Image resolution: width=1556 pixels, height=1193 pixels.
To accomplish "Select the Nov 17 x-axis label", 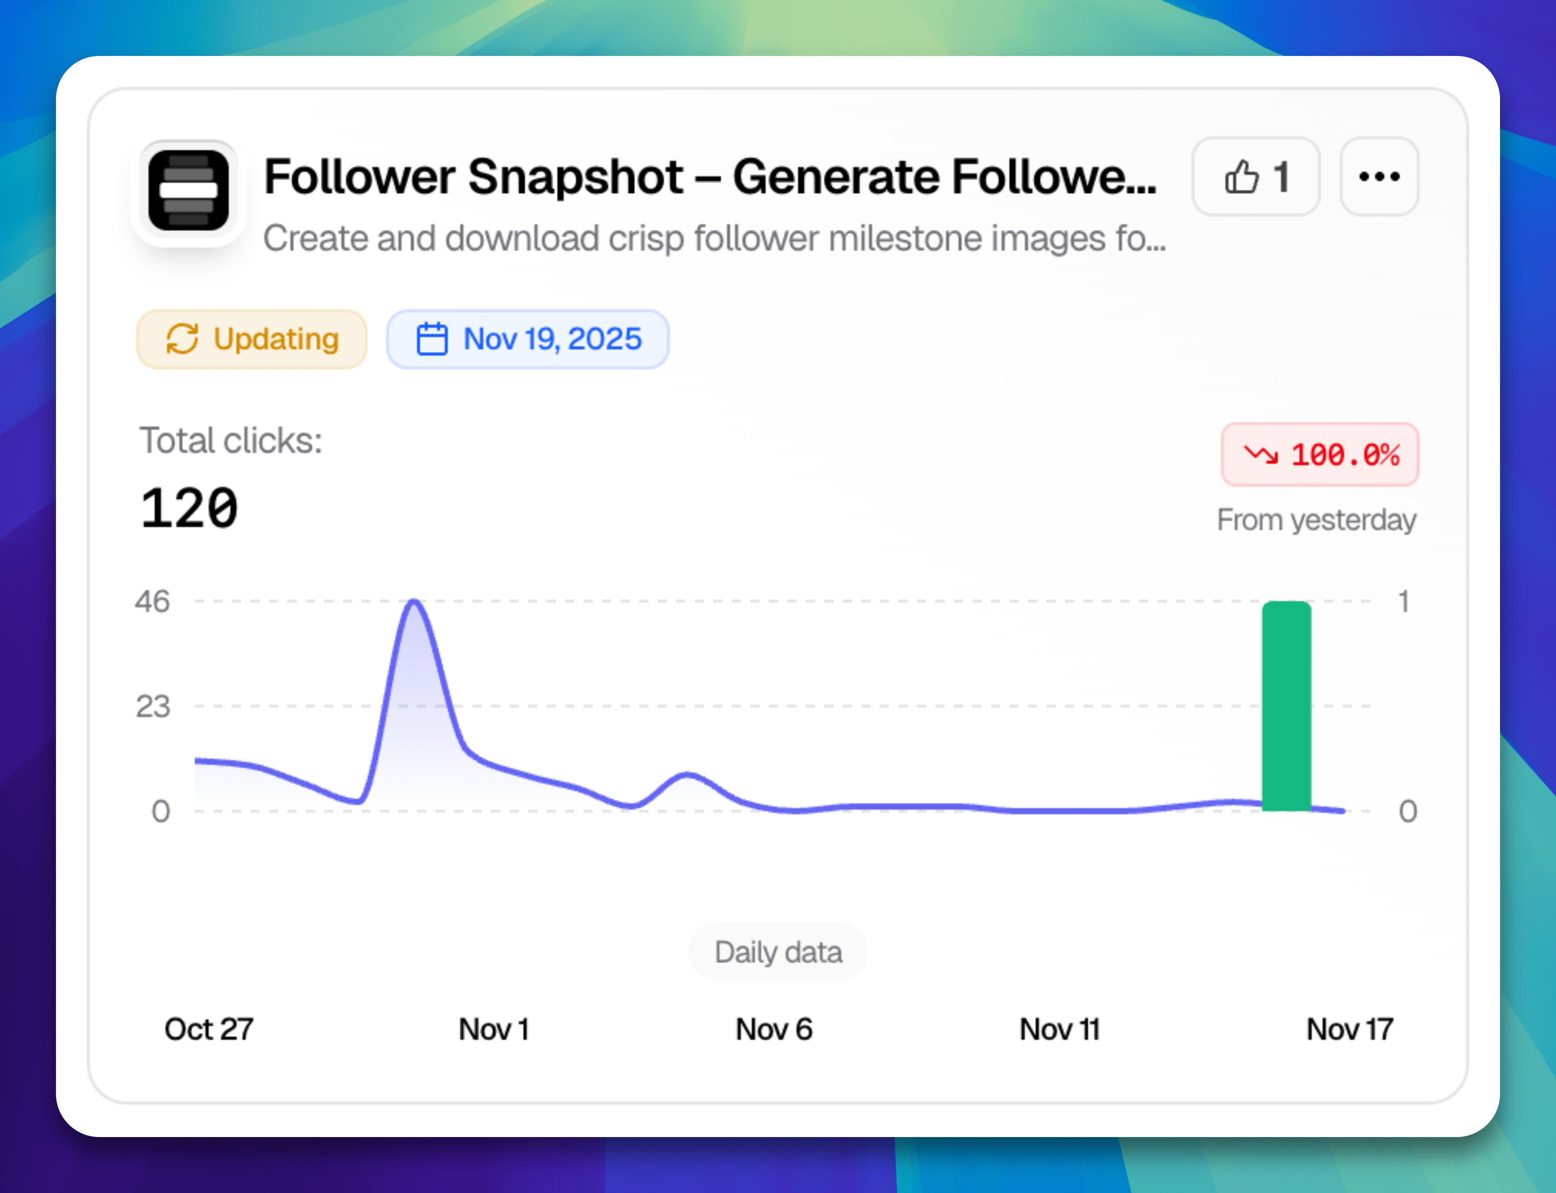I will tap(1349, 1029).
